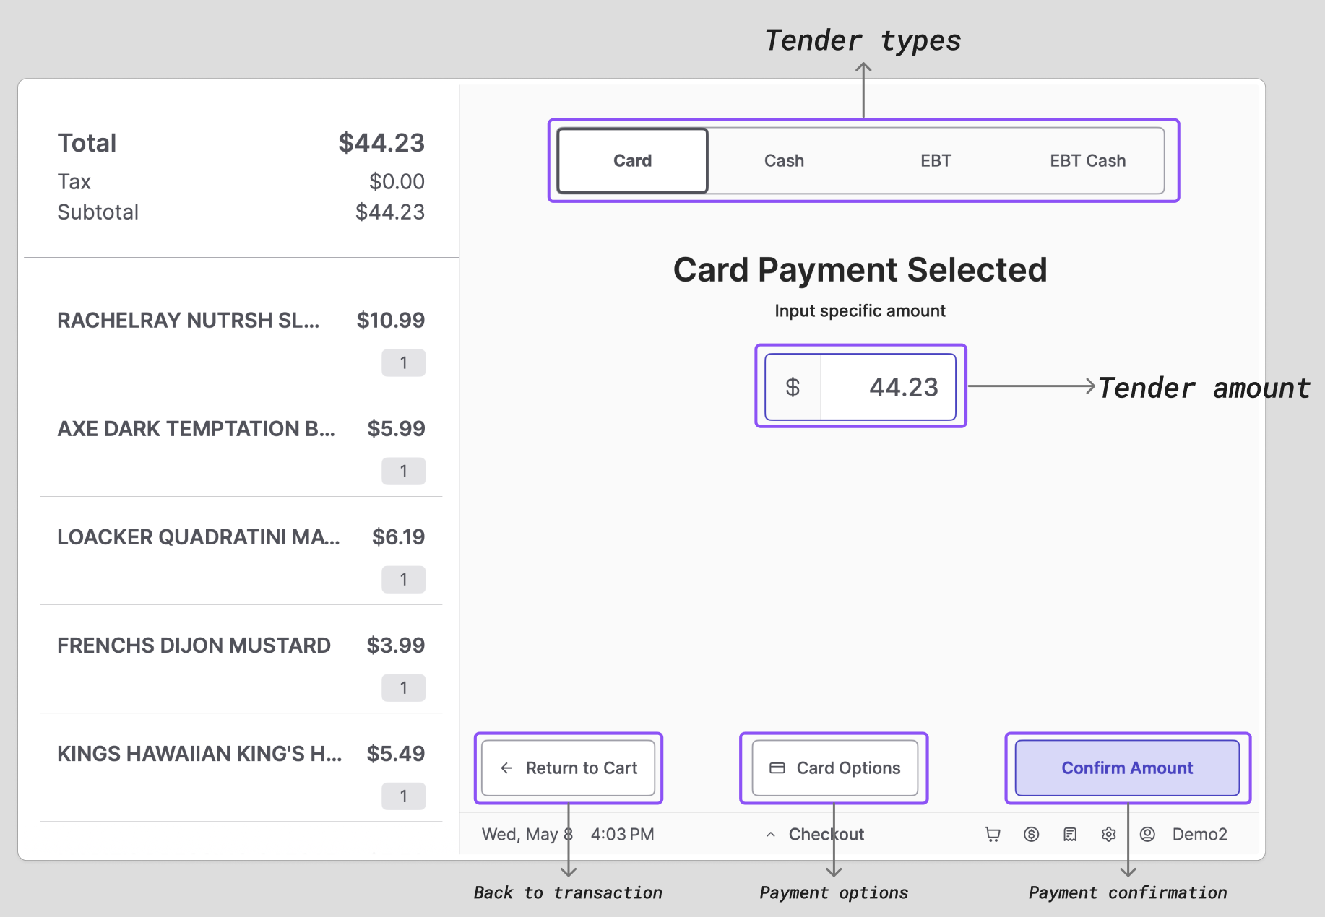Click the quantity badge for FRENCHS DIJON MUSTARD
Image resolution: width=1325 pixels, height=917 pixels.
click(x=404, y=688)
